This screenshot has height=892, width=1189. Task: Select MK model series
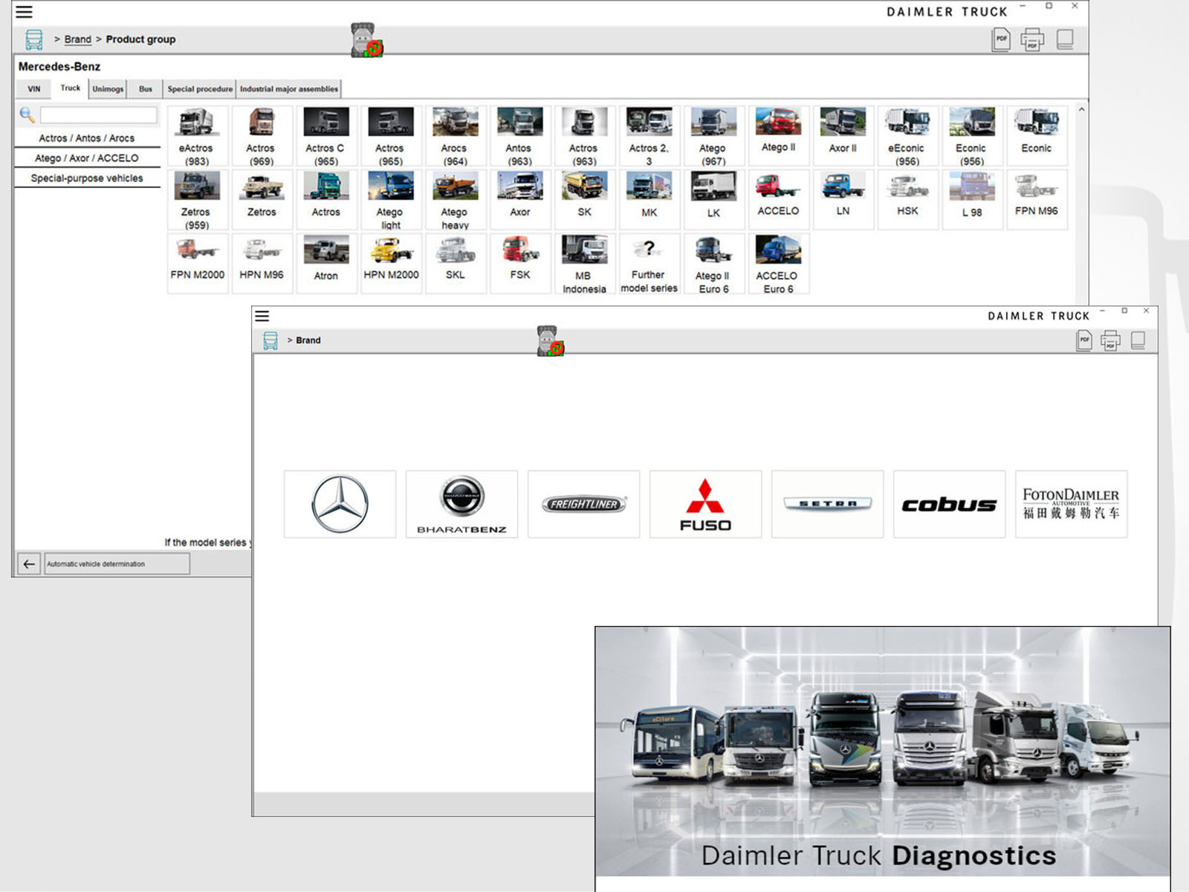649,200
